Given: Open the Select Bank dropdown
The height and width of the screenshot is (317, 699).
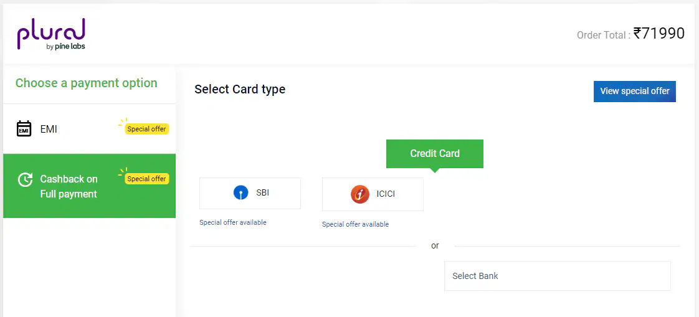Looking at the screenshot, I should (x=557, y=276).
